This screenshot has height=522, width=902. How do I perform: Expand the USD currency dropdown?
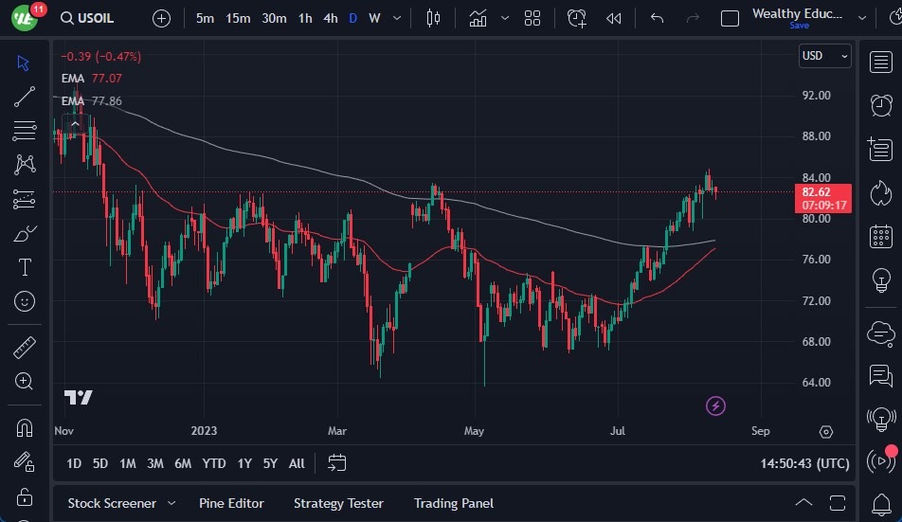824,56
